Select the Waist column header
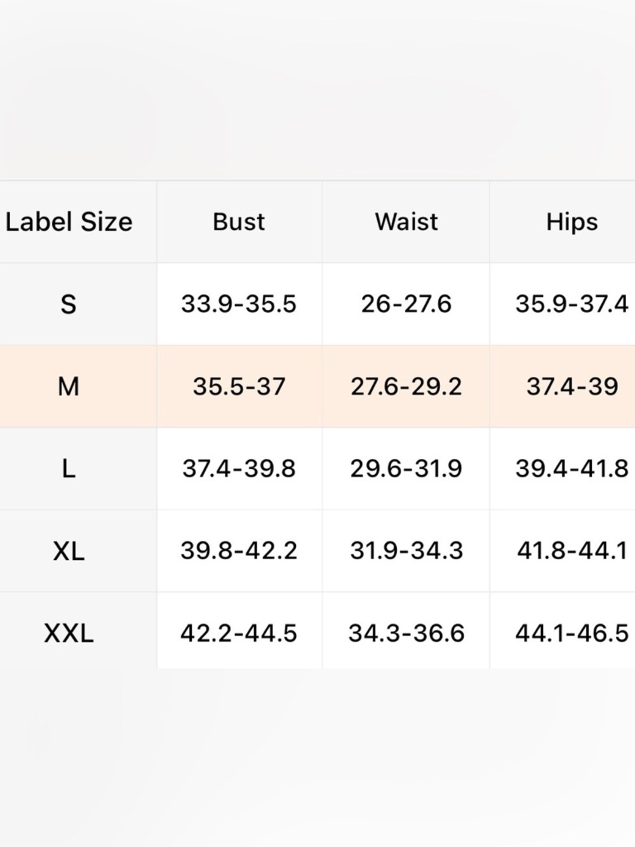The image size is (635, 847). (x=406, y=222)
